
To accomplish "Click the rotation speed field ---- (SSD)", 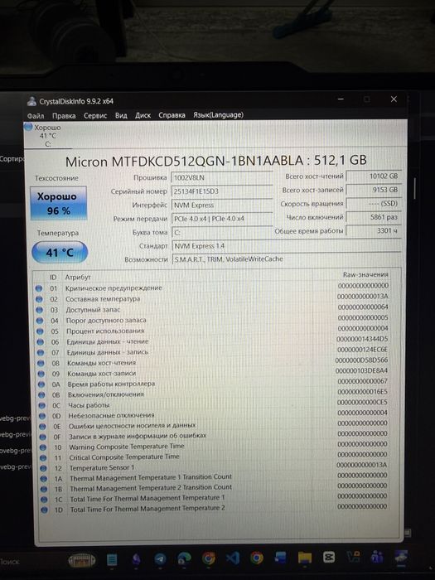I will (374, 204).
